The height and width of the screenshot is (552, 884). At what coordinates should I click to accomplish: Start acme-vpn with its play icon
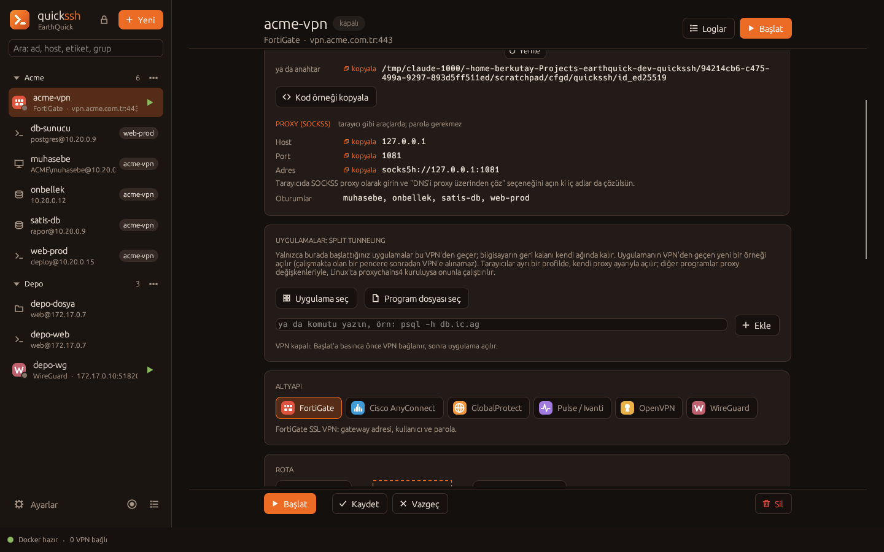(x=150, y=102)
